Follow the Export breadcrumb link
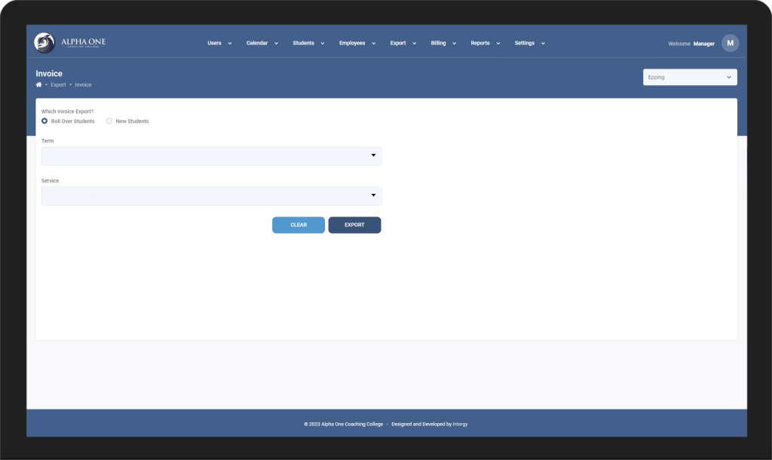Viewport: 772px width, 460px height. 58,84
